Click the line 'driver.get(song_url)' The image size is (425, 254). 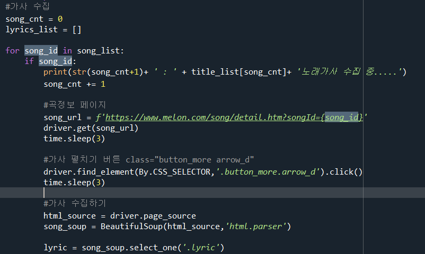pyautogui.click(x=91, y=128)
